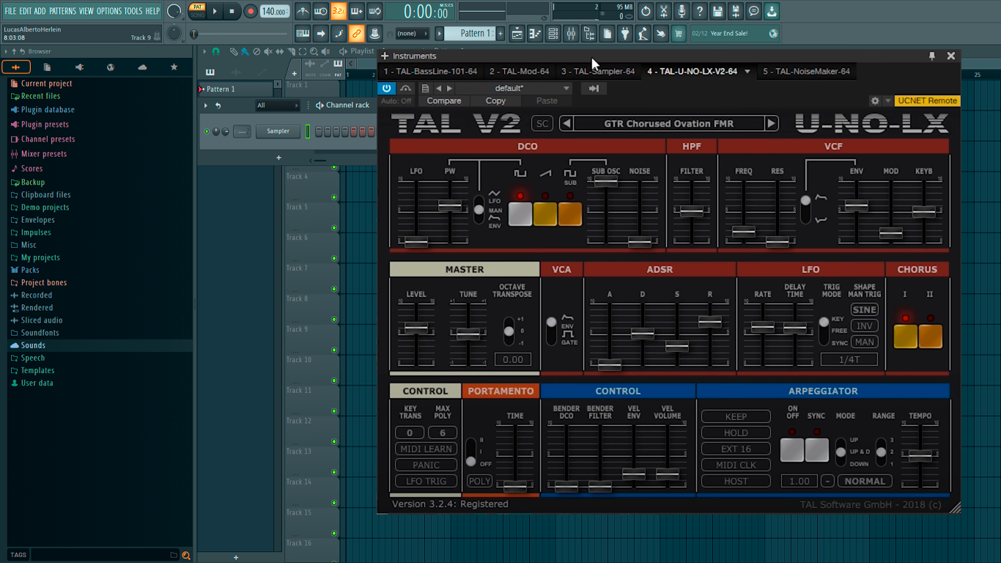This screenshot has width=1001, height=563.
Task: Select the Sampler channel button
Action: tap(278, 131)
